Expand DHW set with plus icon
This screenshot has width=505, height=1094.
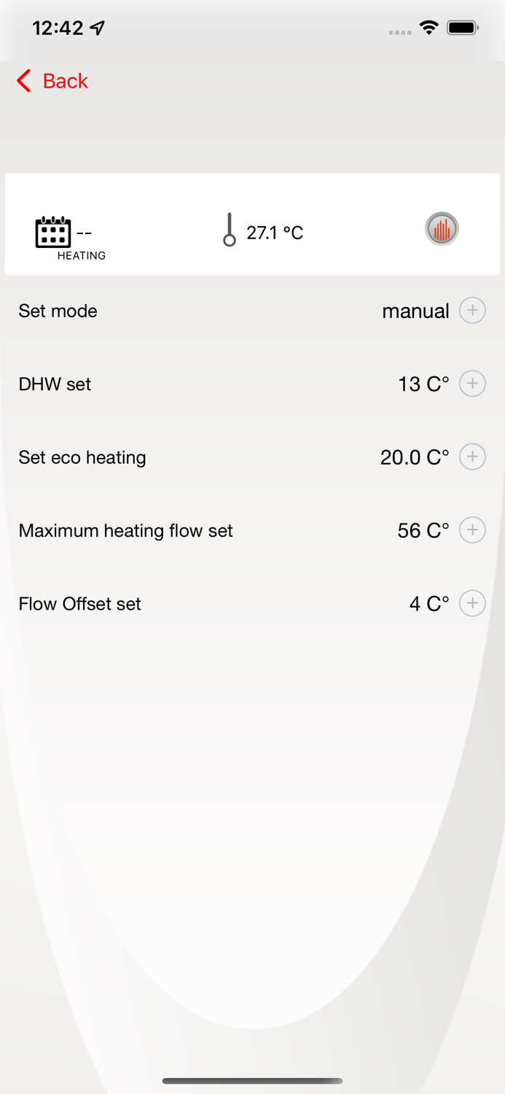coord(472,384)
